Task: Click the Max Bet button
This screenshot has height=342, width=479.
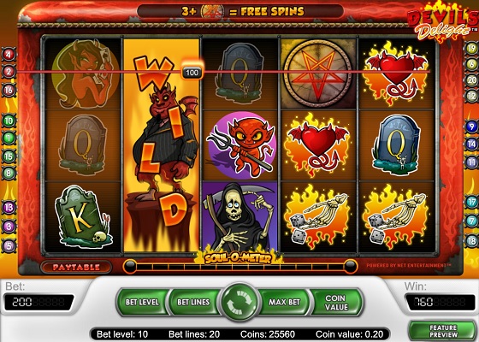Action: pos(284,302)
